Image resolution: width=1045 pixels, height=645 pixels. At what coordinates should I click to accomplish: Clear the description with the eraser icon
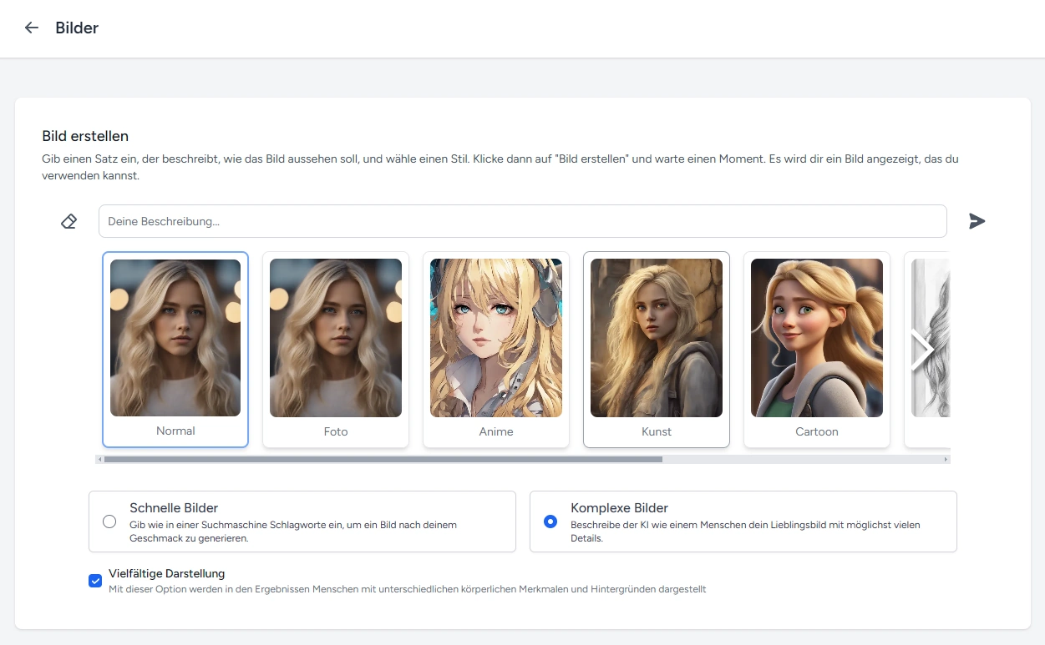[68, 221]
